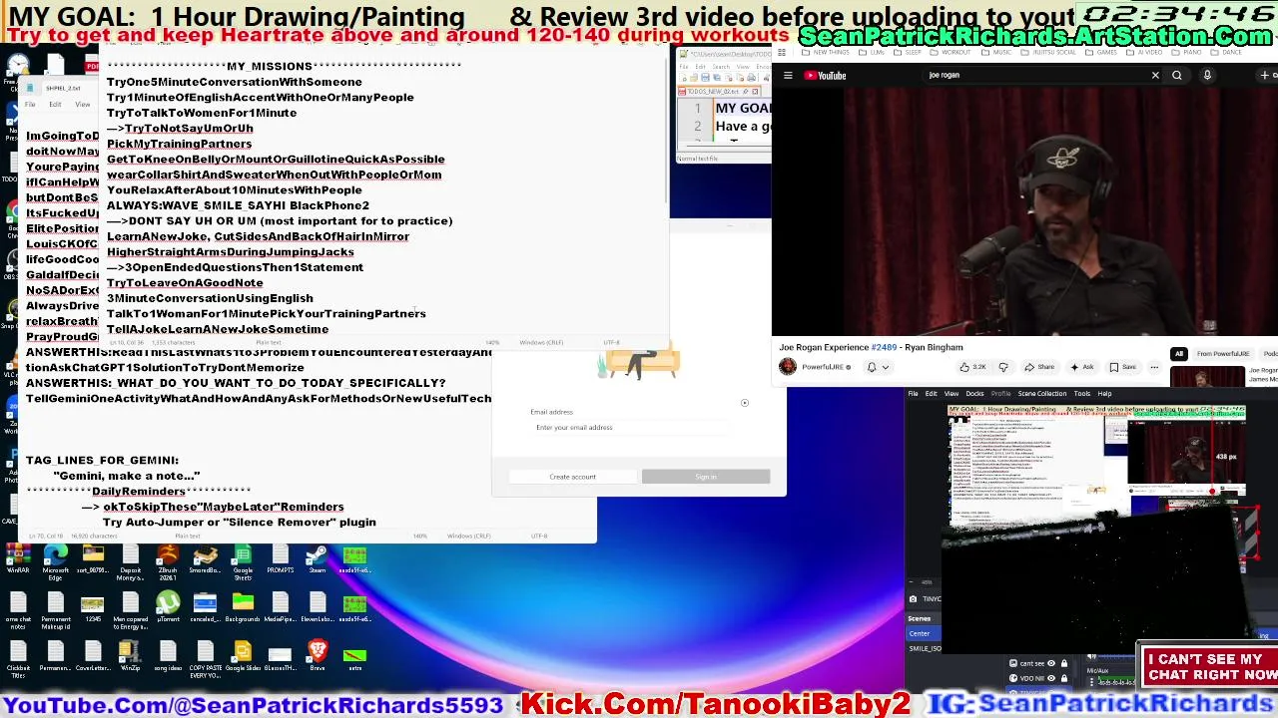This screenshot has height=718, width=1278.
Task: Go to YouTube home via logo
Action: click(825, 75)
